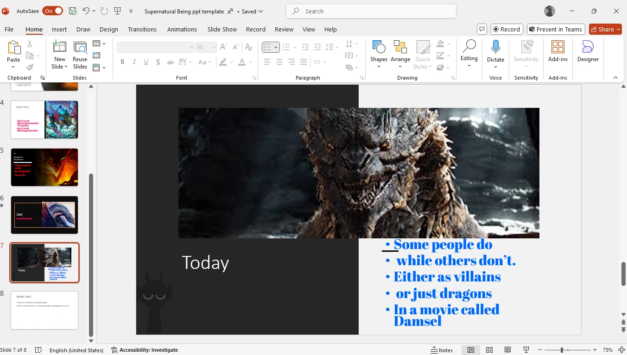Toggle bold formatting
Viewport: 627px width, 355px height.
(122, 62)
